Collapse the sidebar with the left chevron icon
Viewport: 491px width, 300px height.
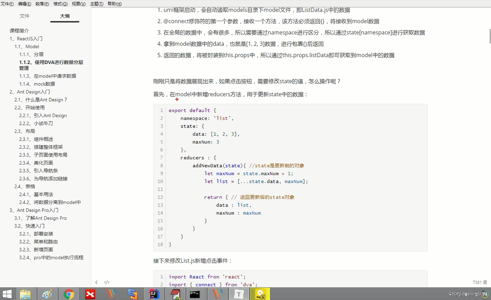(x=96, y=282)
